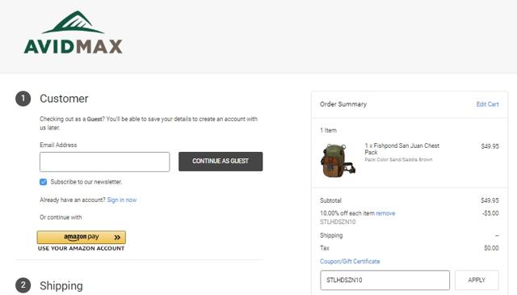Open the Edit Cart link
The image size is (517, 295).
tap(487, 104)
